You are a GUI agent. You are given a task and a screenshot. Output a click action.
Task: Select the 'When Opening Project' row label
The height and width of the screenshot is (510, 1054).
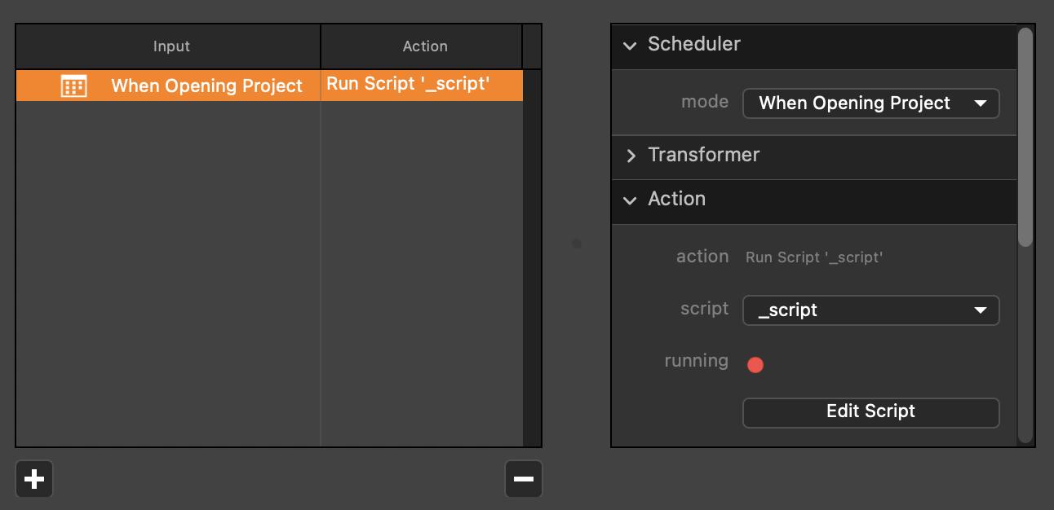[x=206, y=86]
